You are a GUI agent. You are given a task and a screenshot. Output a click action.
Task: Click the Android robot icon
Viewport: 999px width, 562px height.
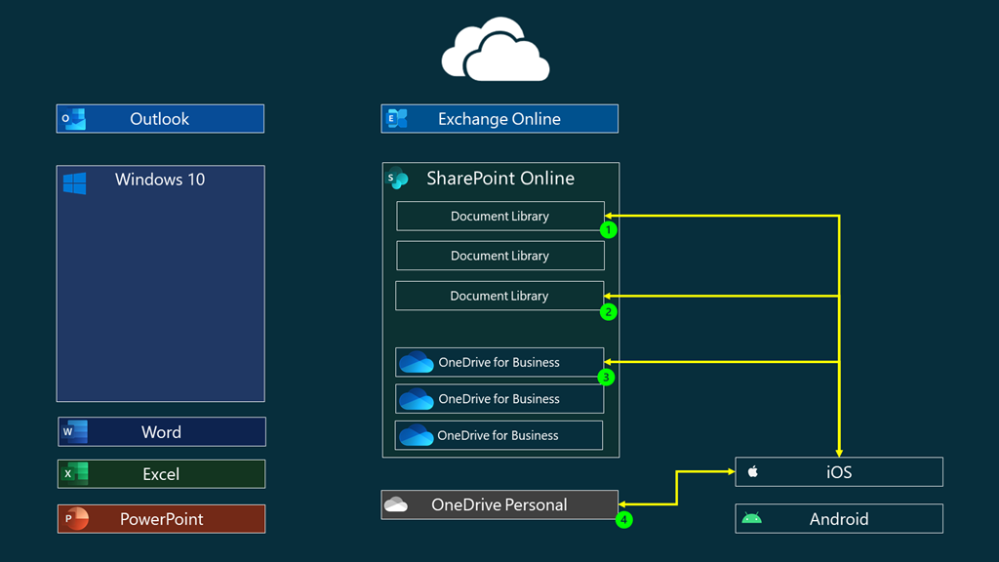click(x=751, y=518)
